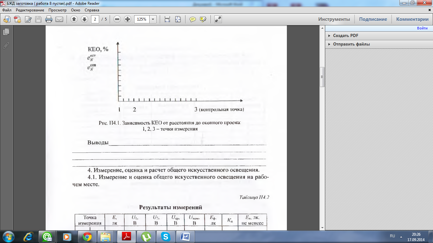Open Google Chrome from the taskbar
The width and height of the screenshot is (433, 243).
click(87, 237)
